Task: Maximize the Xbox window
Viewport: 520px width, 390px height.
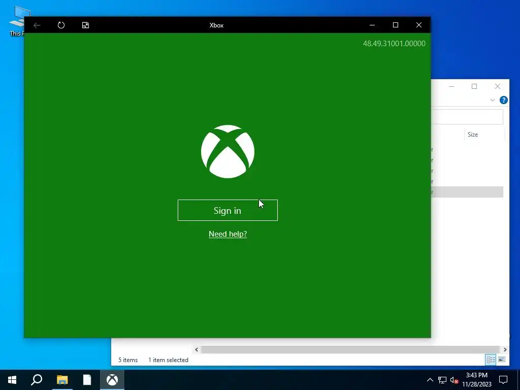Action: tap(395, 25)
